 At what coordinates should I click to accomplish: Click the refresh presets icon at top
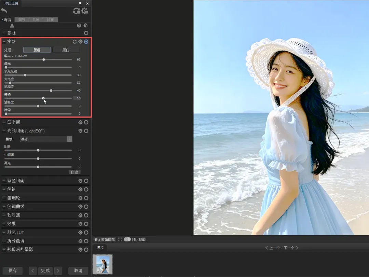point(77,11)
